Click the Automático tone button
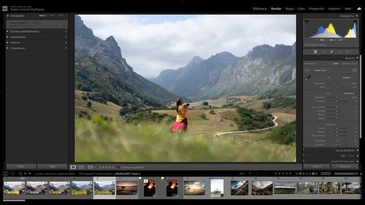Image resolution: width=365 pixels, height=205 pixels. coord(349,93)
